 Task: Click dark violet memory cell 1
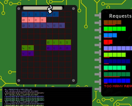coord(56,48)
